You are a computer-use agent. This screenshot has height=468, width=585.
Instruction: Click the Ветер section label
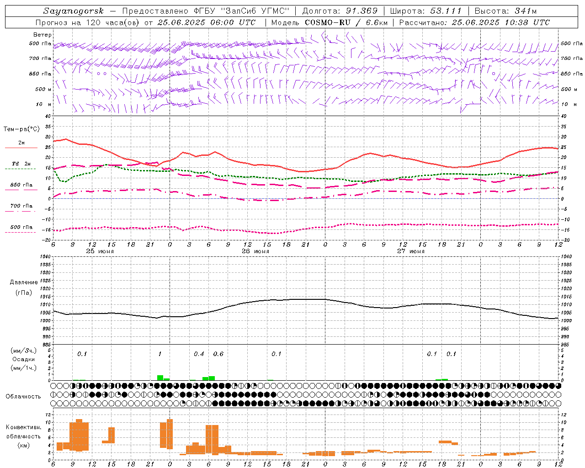pos(43,35)
